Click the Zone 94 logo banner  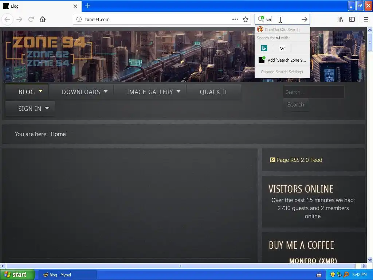pyautogui.click(x=49, y=51)
